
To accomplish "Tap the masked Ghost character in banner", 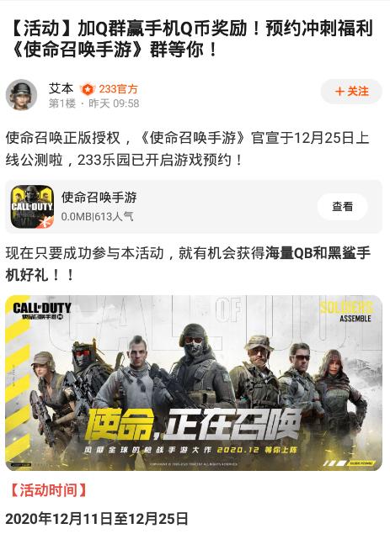I will (x=195, y=367).
